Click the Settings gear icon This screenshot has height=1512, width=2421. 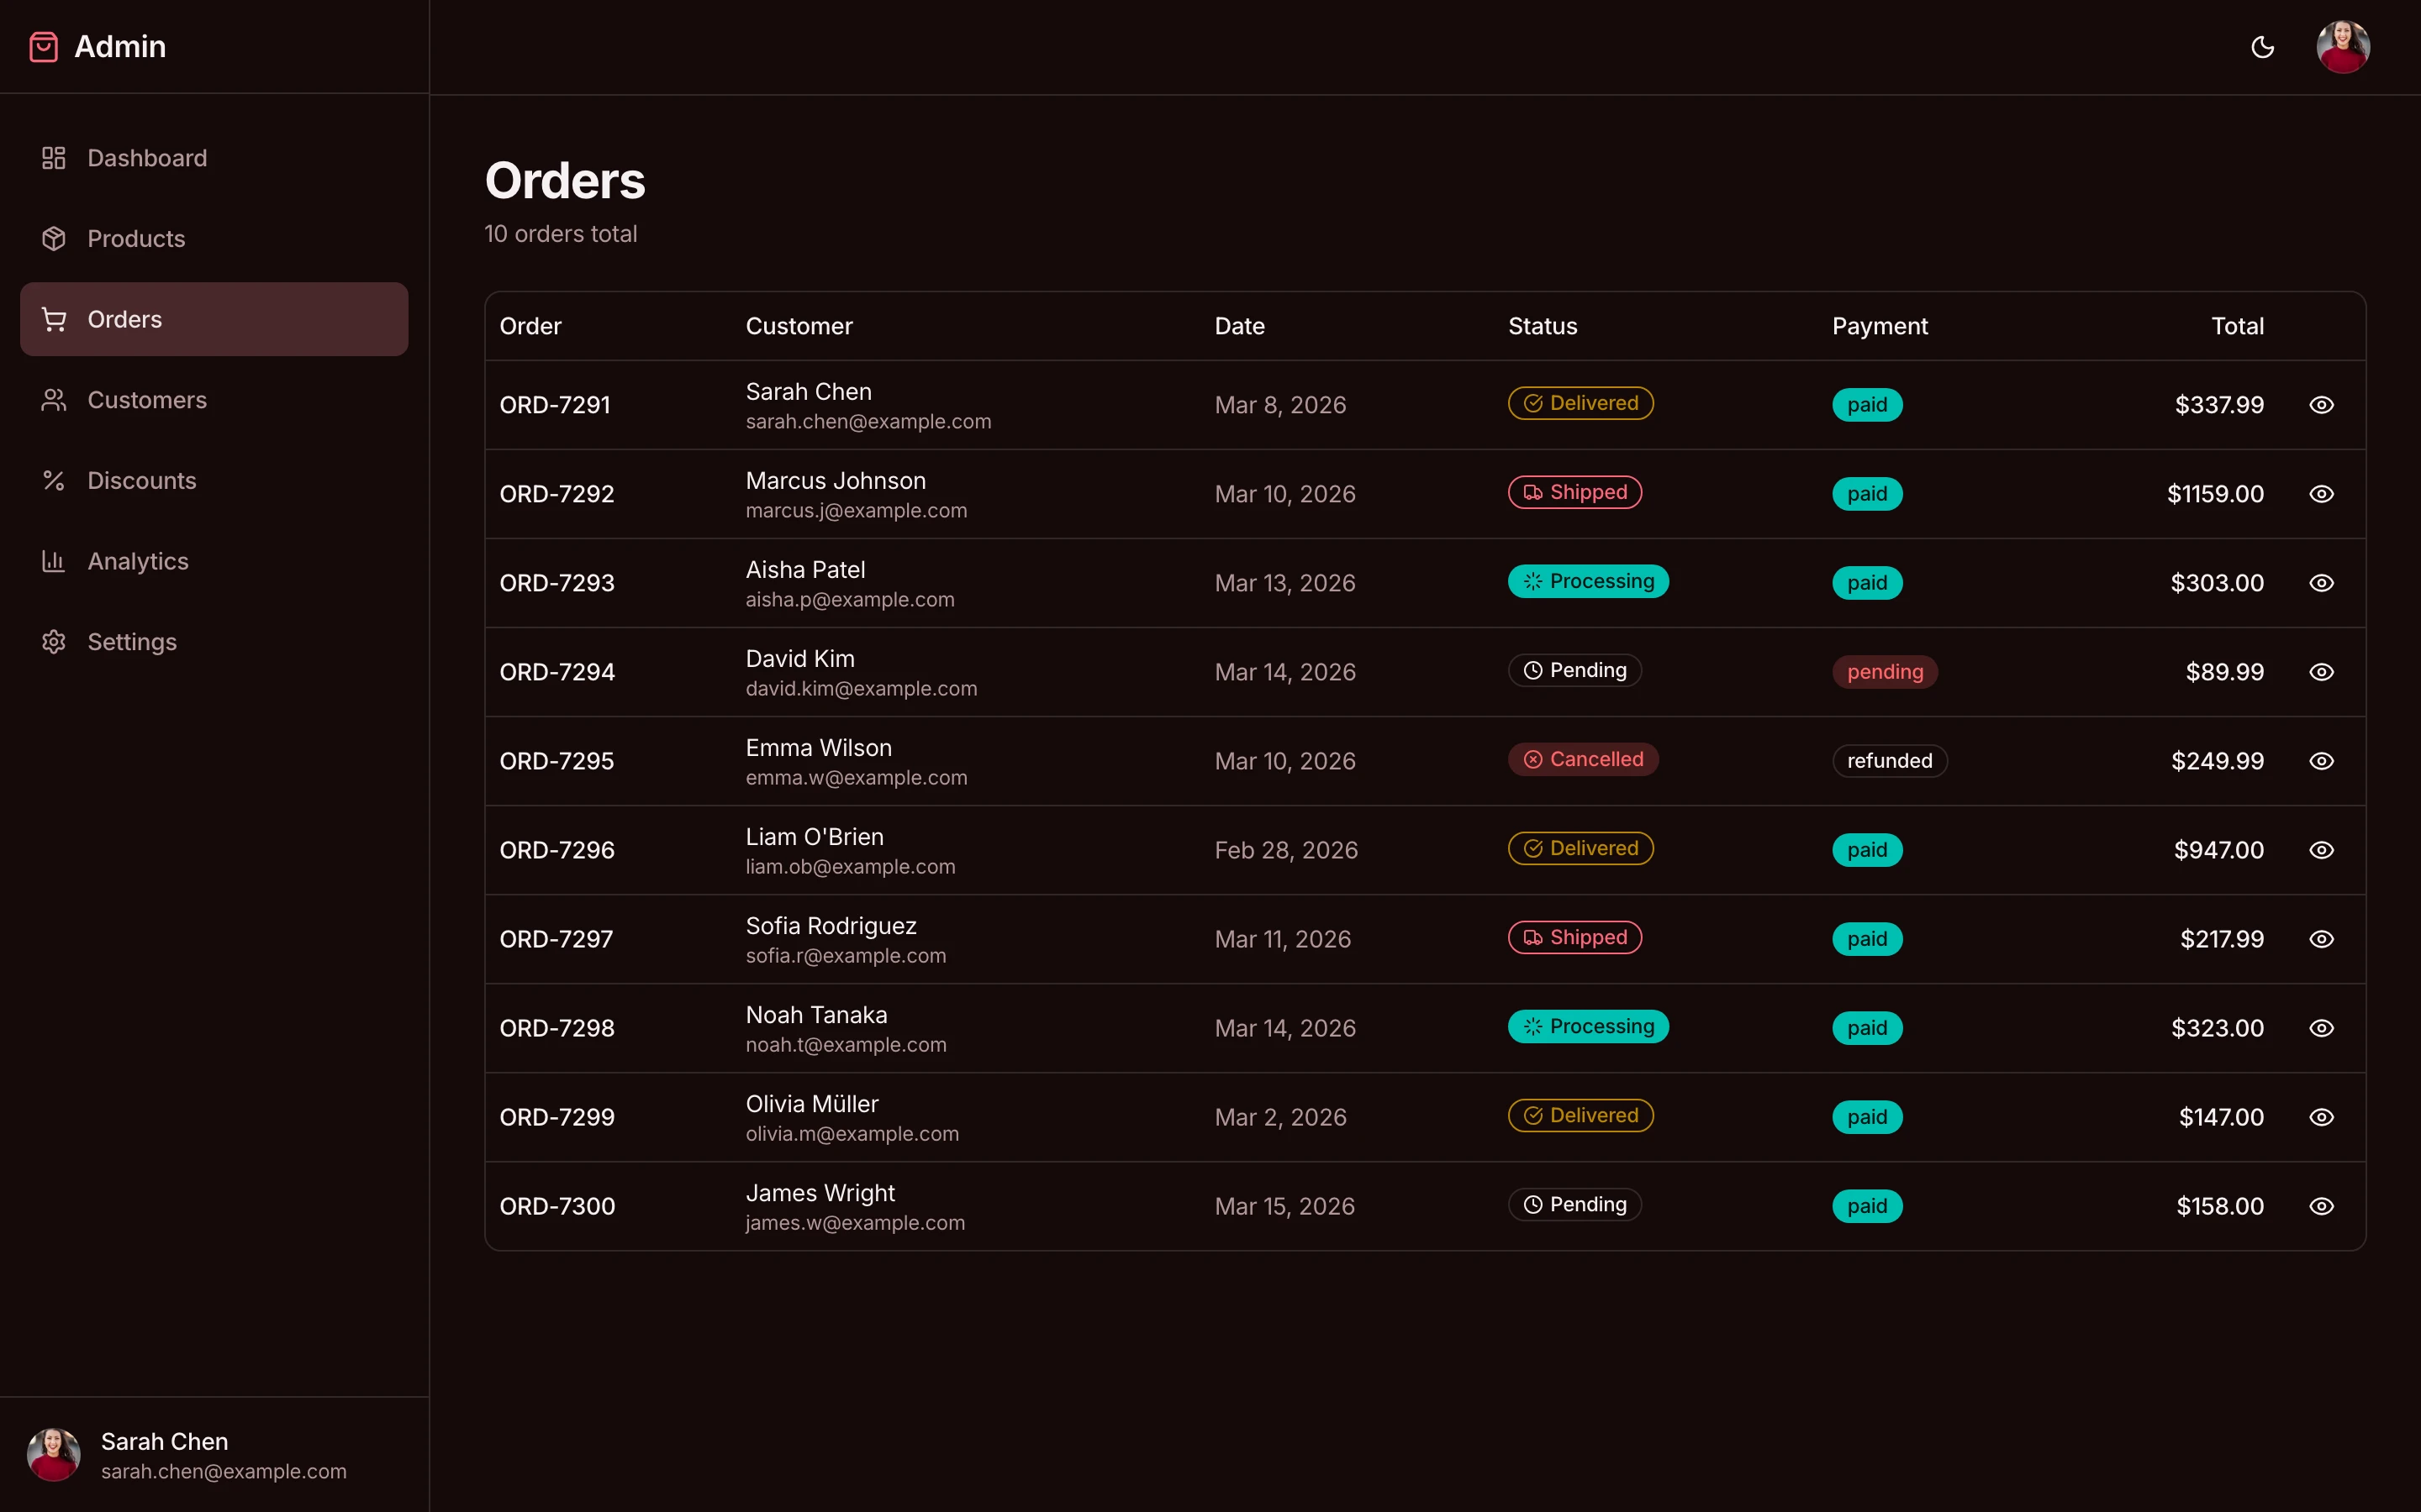(53, 641)
